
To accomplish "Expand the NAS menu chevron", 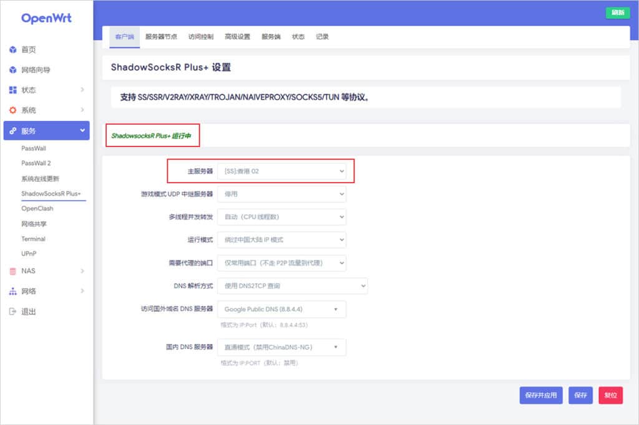I will pos(82,271).
